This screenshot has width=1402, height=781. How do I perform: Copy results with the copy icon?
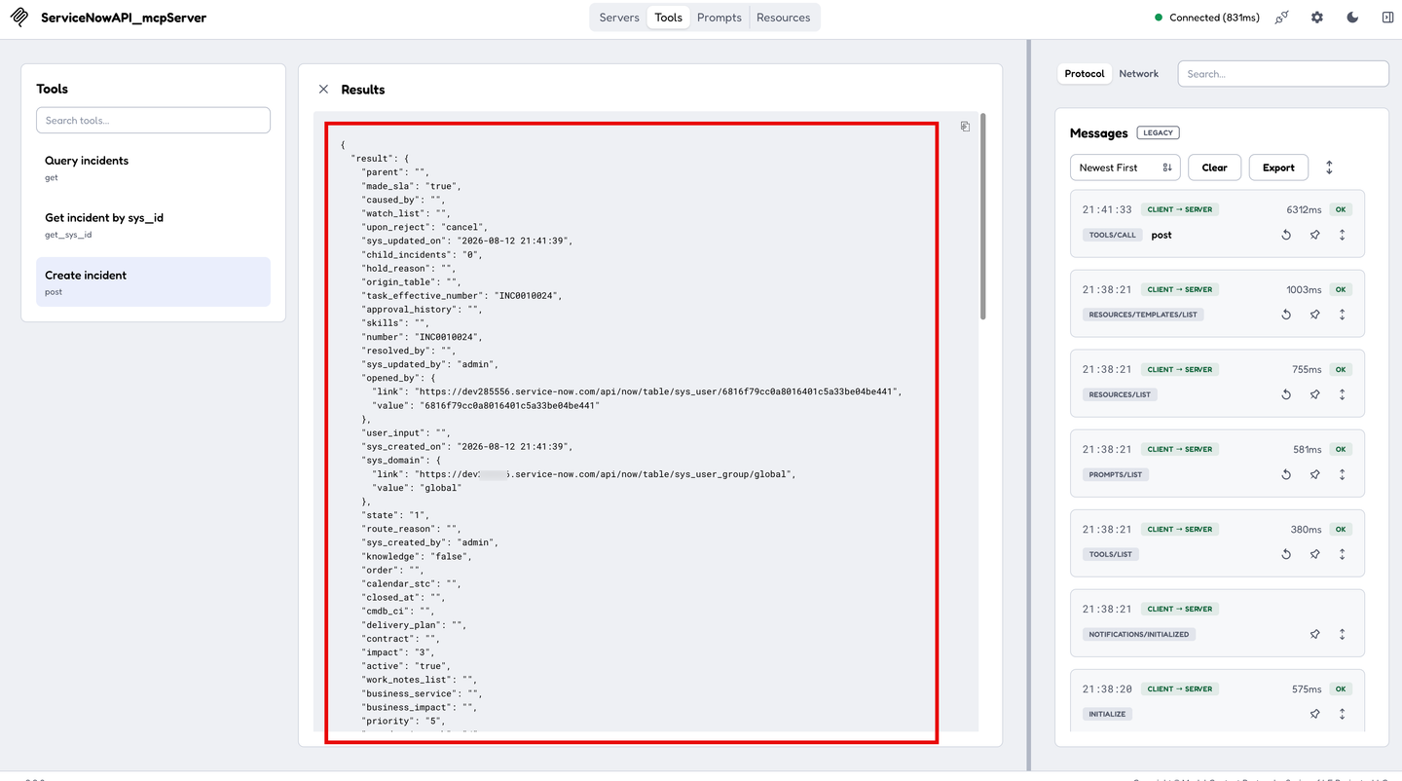(x=965, y=127)
